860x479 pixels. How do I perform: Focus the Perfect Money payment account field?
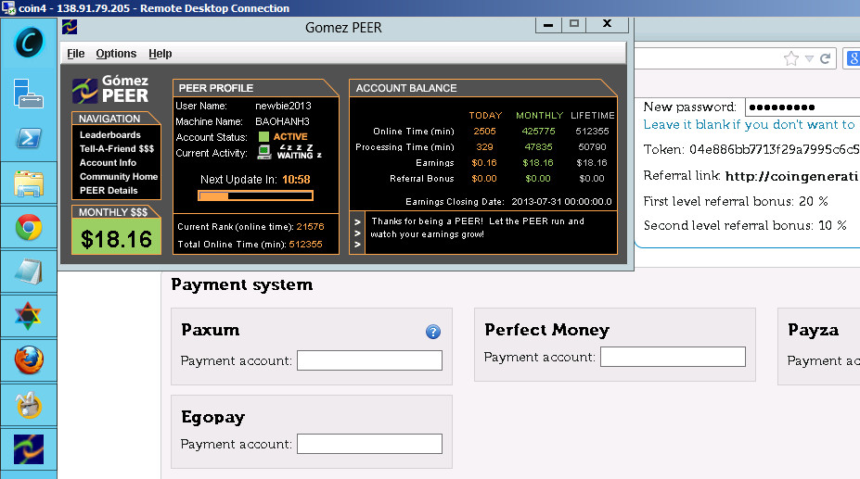coord(673,357)
